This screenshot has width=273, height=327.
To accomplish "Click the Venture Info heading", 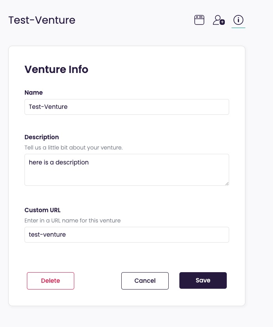I will 56,69.
